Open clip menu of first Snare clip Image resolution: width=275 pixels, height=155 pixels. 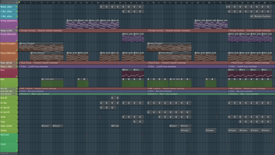tap(42, 126)
